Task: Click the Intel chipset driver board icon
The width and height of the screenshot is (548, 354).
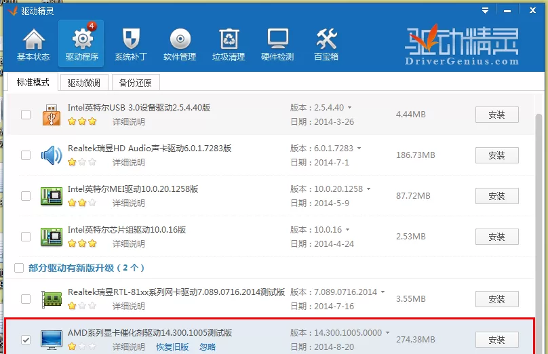Action: point(52,237)
